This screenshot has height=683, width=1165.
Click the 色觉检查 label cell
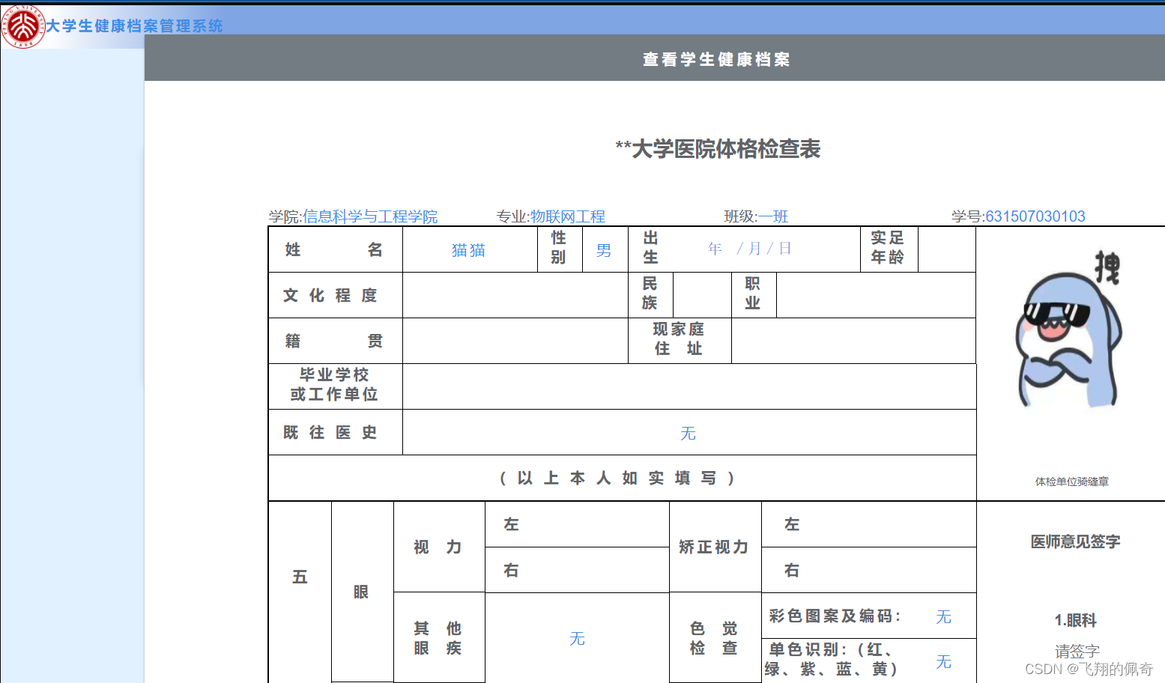(715, 637)
